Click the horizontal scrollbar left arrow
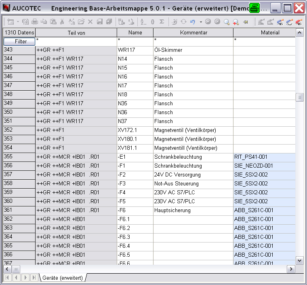The height and width of the screenshot is (285, 307). pos(7,269)
